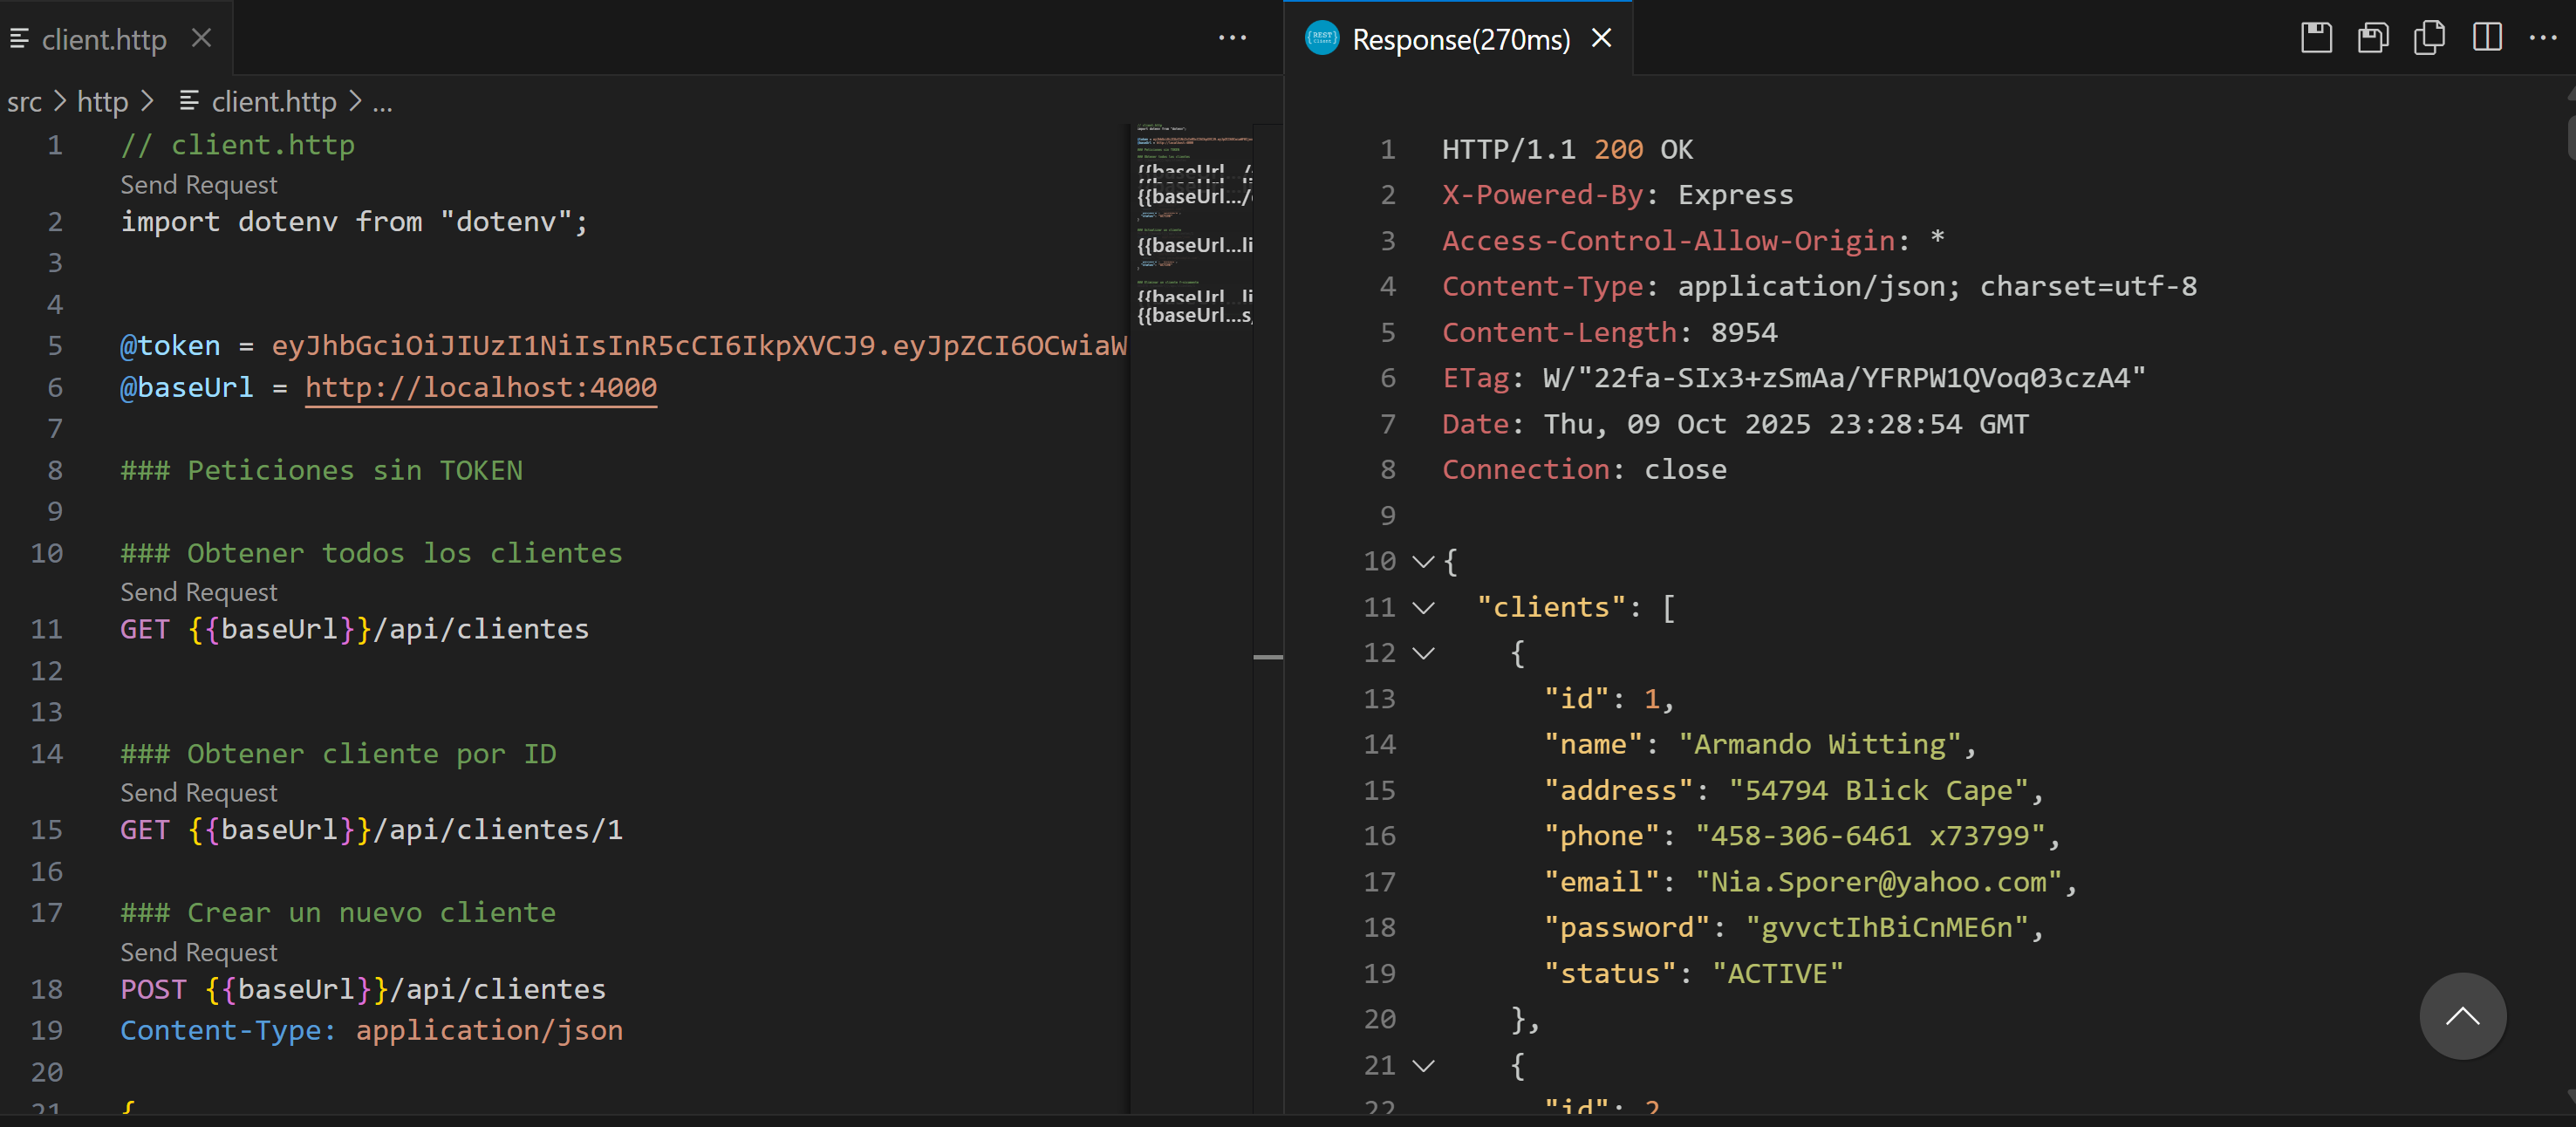
Task: Collapse the "clients" array fold arrow
Action: (x=1423, y=608)
